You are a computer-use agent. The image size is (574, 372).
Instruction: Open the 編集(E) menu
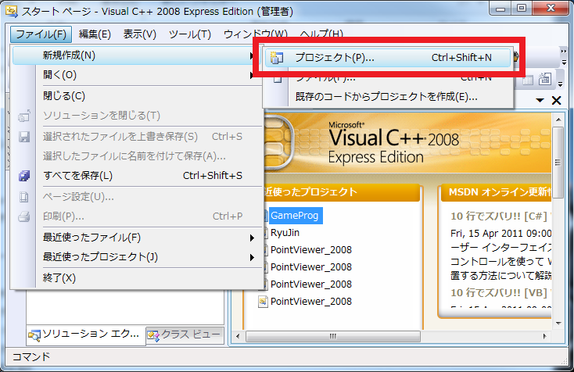[95, 34]
